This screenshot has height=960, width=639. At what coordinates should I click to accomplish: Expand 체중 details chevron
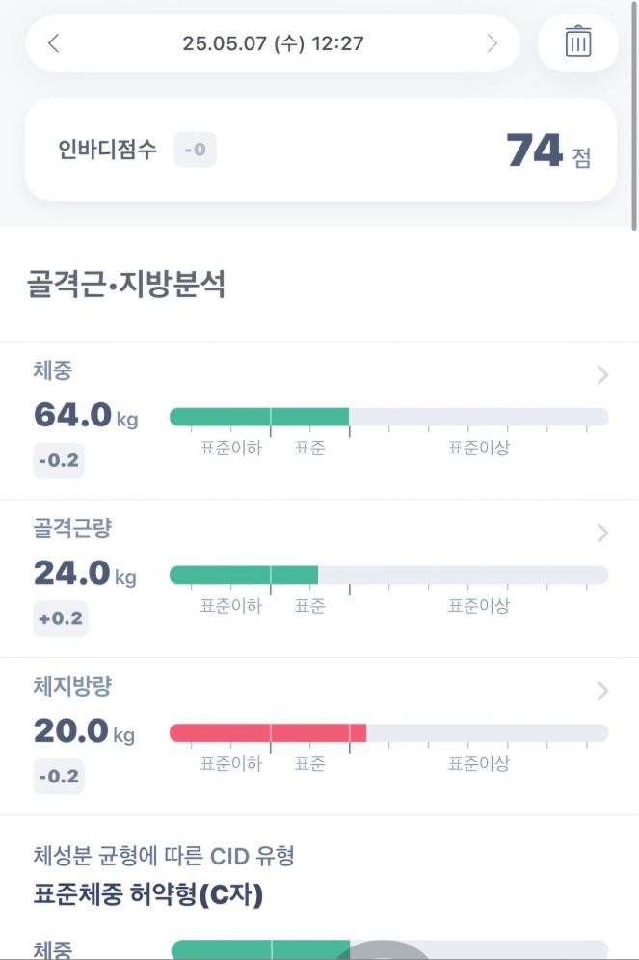coord(602,374)
